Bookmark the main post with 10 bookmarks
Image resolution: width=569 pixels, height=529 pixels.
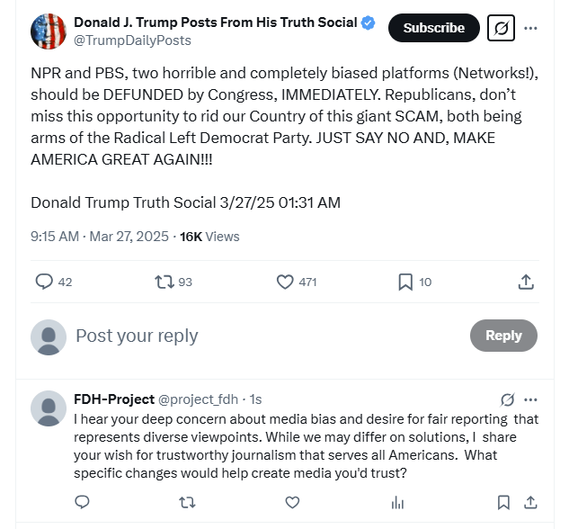tap(405, 282)
